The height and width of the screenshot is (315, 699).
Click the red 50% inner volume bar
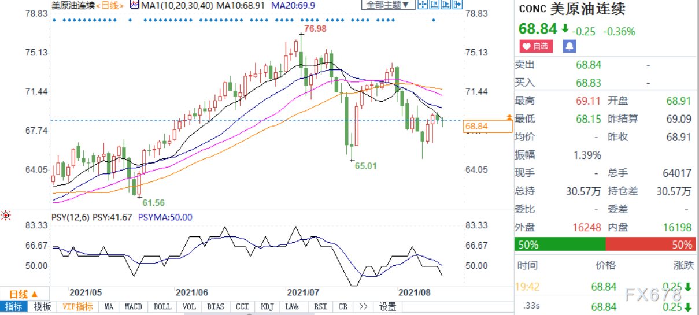pyautogui.click(x=652, y=244)
